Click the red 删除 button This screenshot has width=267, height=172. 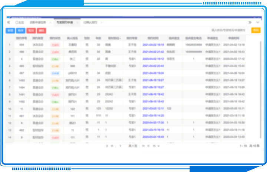pos(42,30)
